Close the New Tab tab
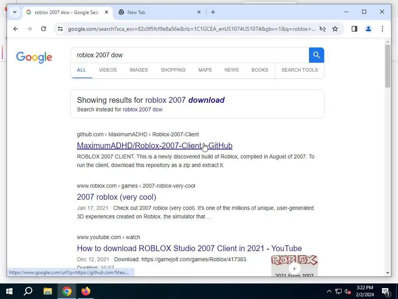 [x=199, y=12]
